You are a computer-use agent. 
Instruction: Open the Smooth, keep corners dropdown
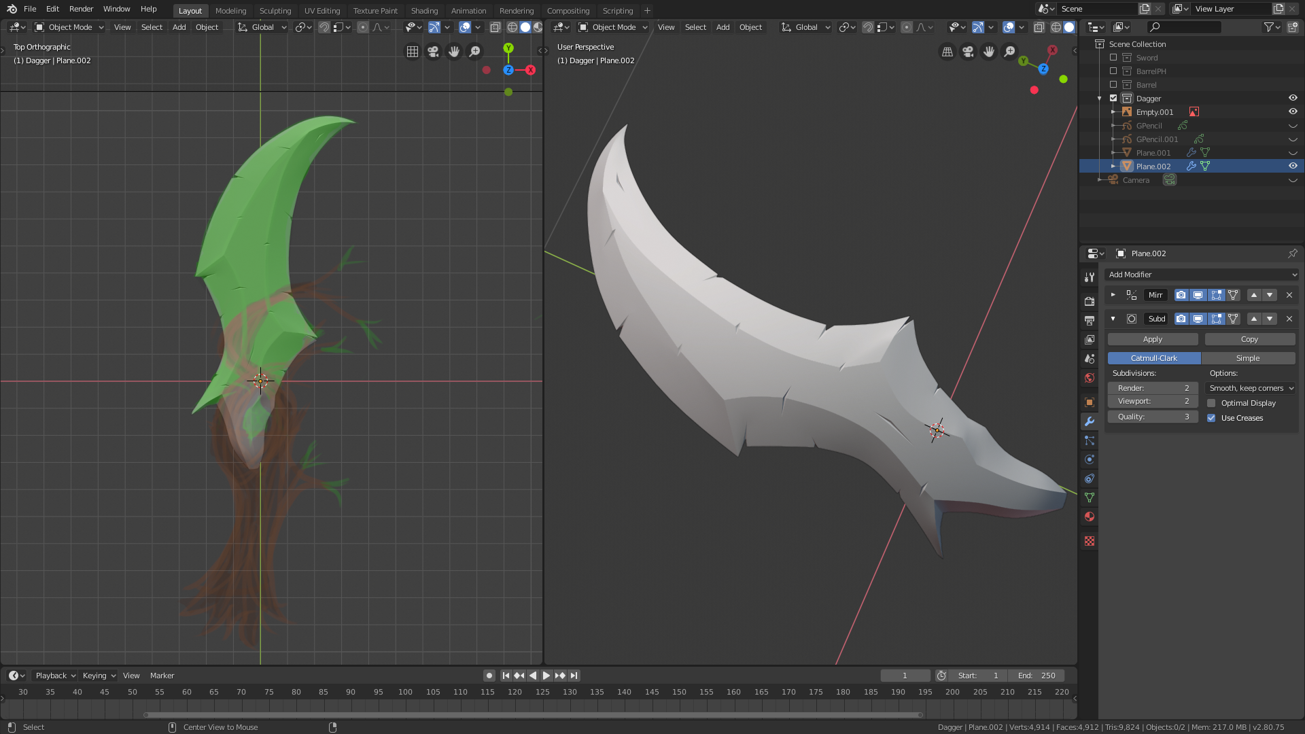pos(1251,388)
